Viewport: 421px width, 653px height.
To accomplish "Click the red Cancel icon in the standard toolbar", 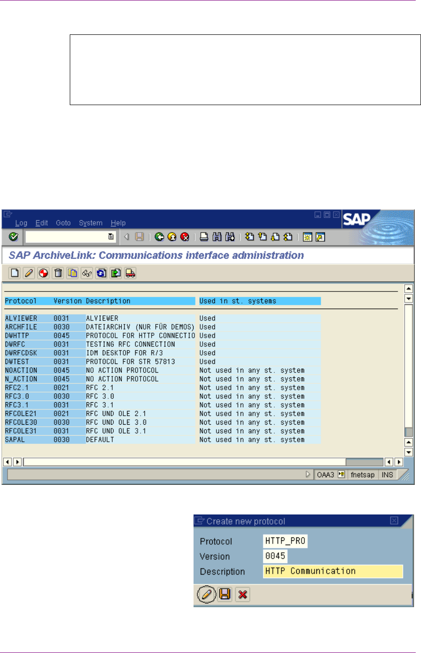I will pos(185,236).
